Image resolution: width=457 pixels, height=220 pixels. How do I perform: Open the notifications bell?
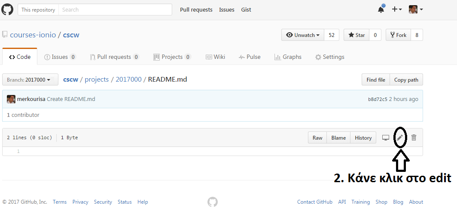click(381, 9)
